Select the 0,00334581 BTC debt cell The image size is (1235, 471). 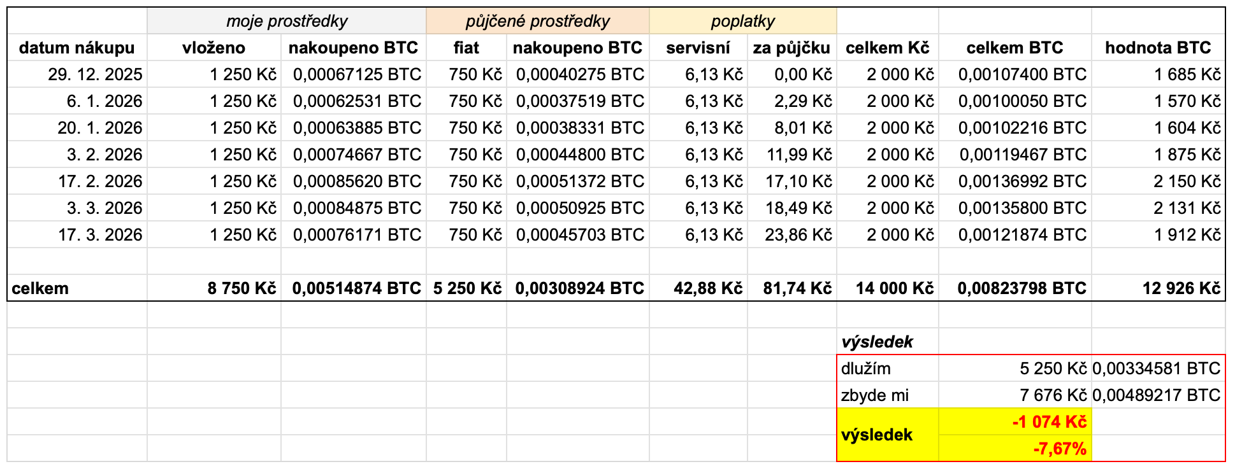click(1158, 369)
